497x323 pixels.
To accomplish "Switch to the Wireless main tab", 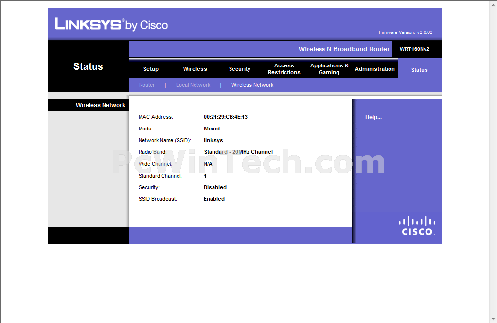I will 195,69.
